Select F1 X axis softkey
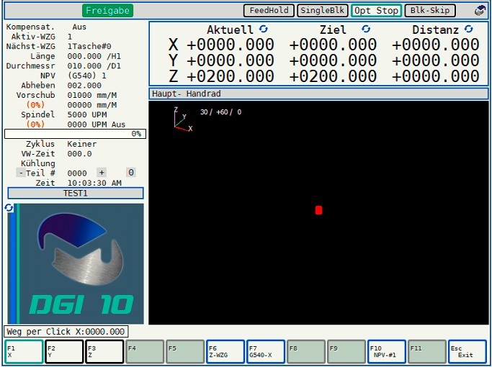This screenshot has height=367, width=492. point(24,352)
